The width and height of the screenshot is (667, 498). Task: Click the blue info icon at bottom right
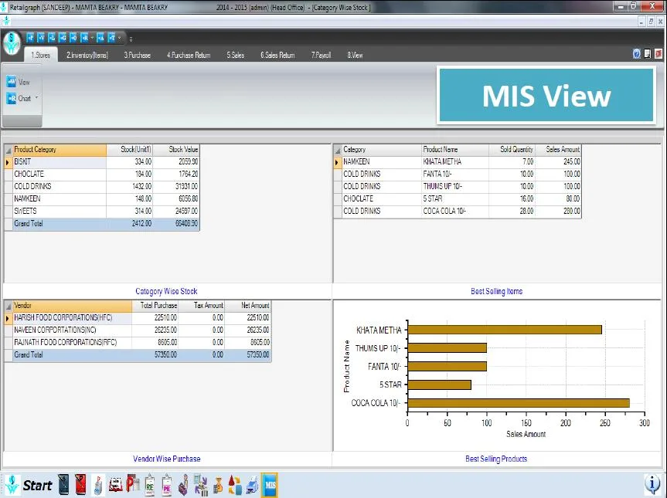[652, 484]
